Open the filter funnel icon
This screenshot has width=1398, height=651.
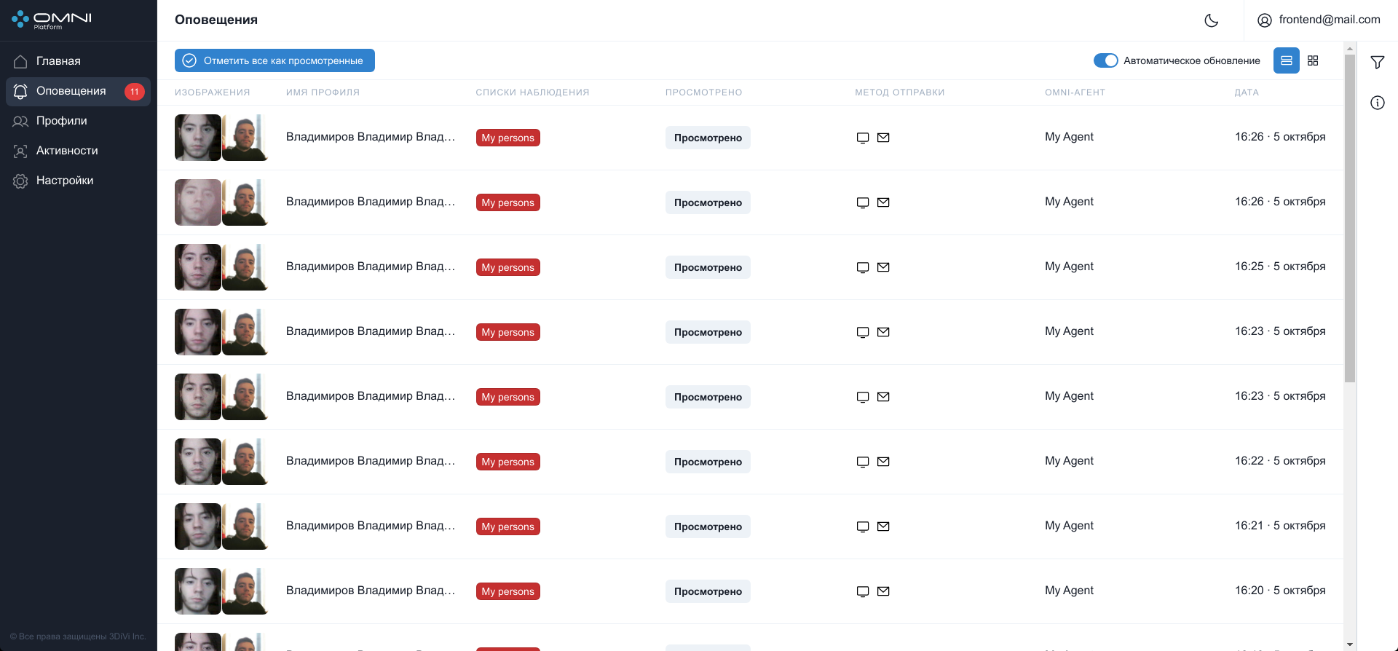1378,63
